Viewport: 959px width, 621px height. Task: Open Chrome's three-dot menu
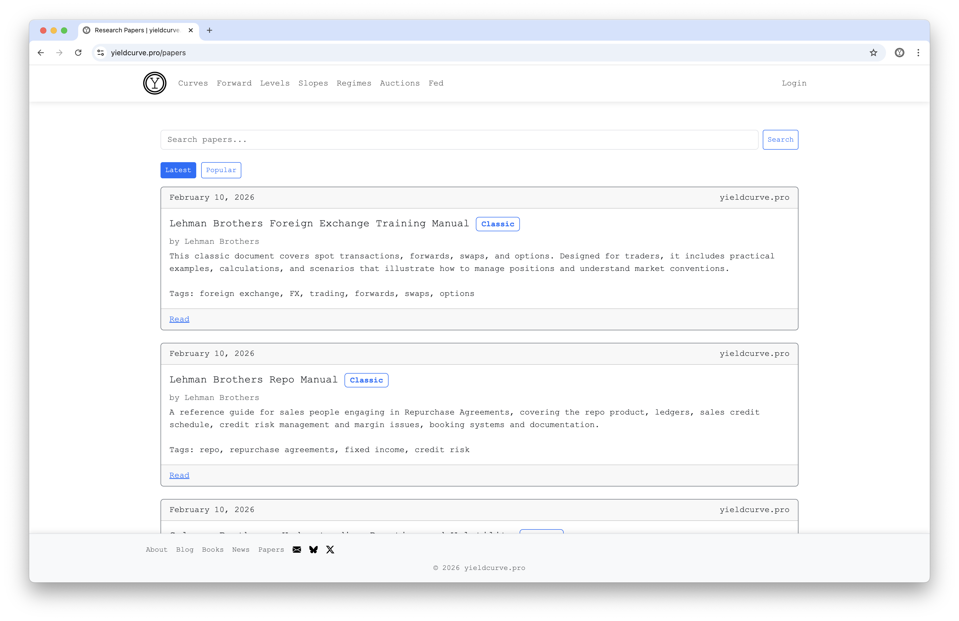point(918,53)
